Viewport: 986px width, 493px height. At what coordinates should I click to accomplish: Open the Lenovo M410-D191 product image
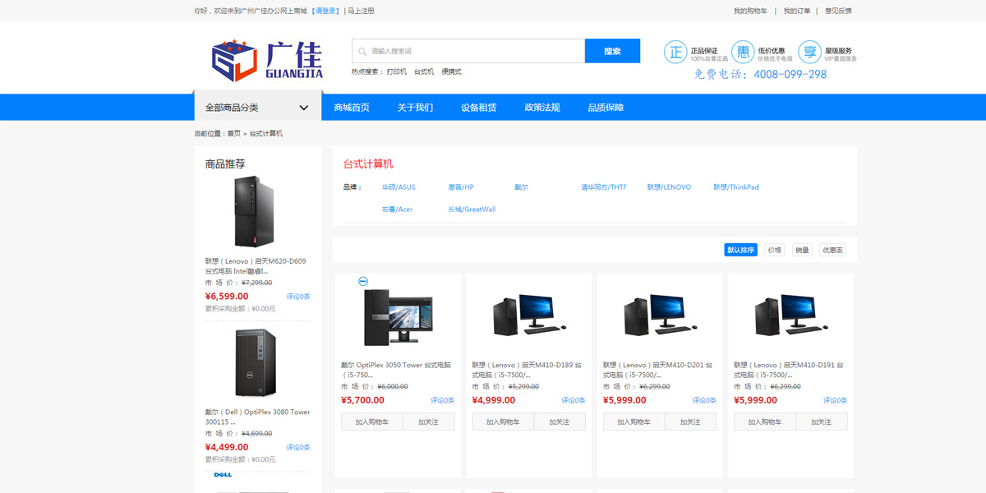(790, 314)
